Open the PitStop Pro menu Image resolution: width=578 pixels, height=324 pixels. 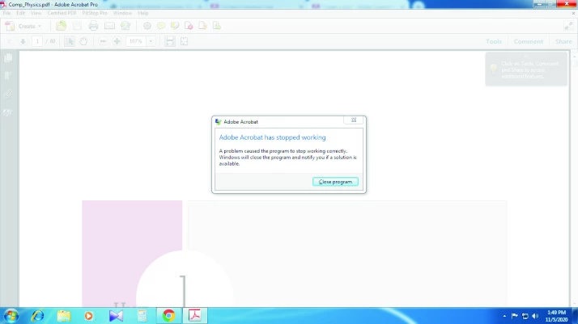95,13
